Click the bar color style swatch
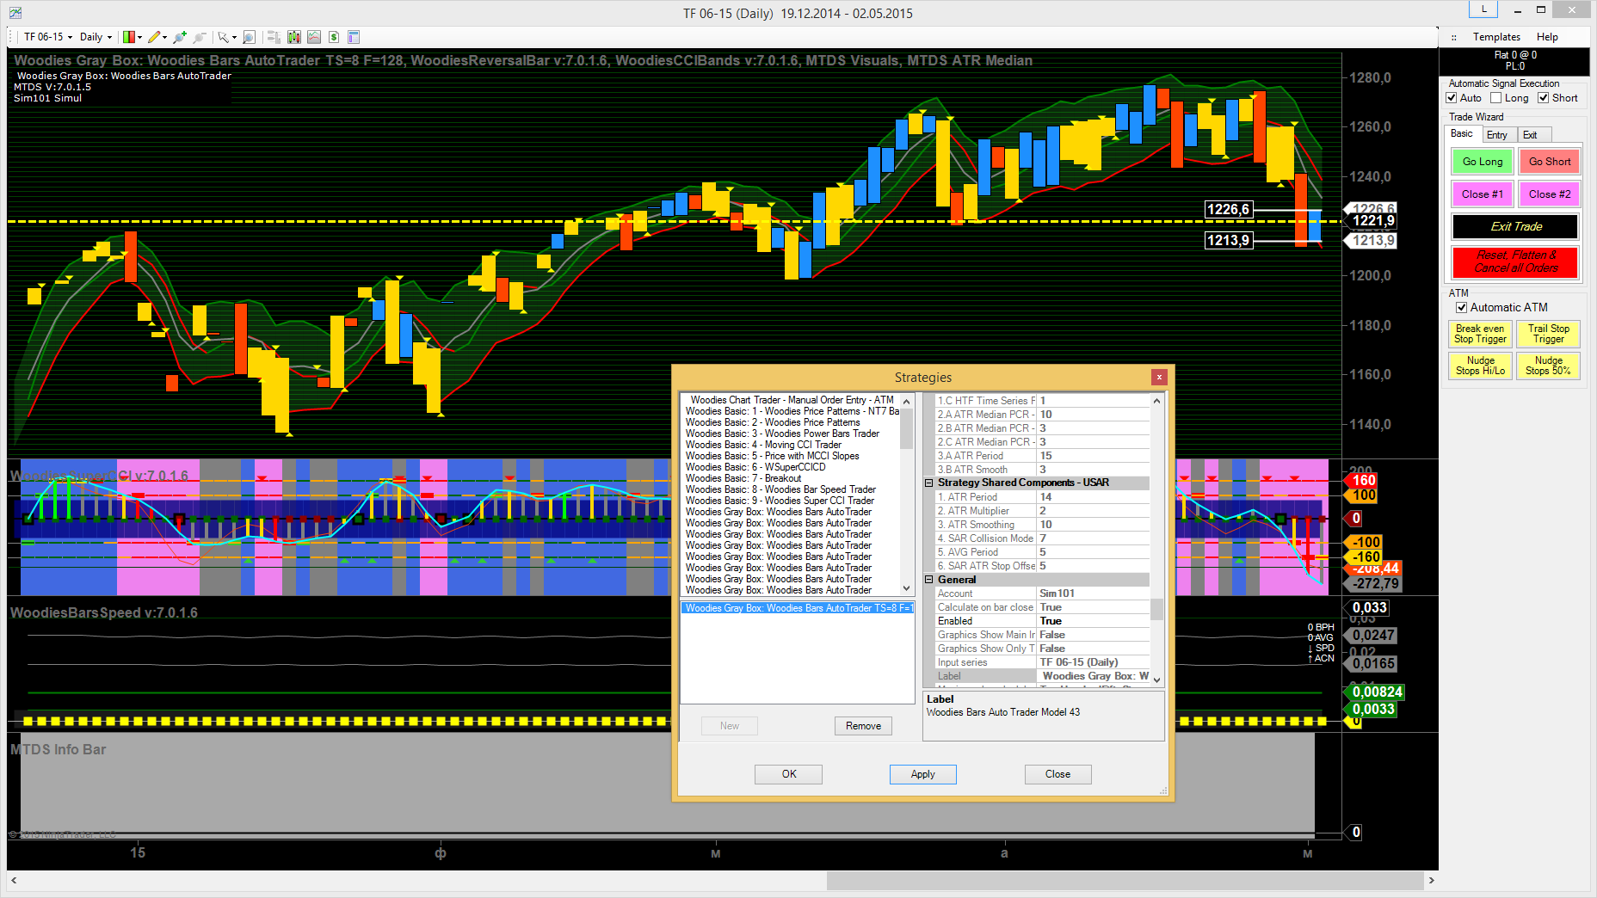This screenshot has height=898, width=1597. click(129, 37)
